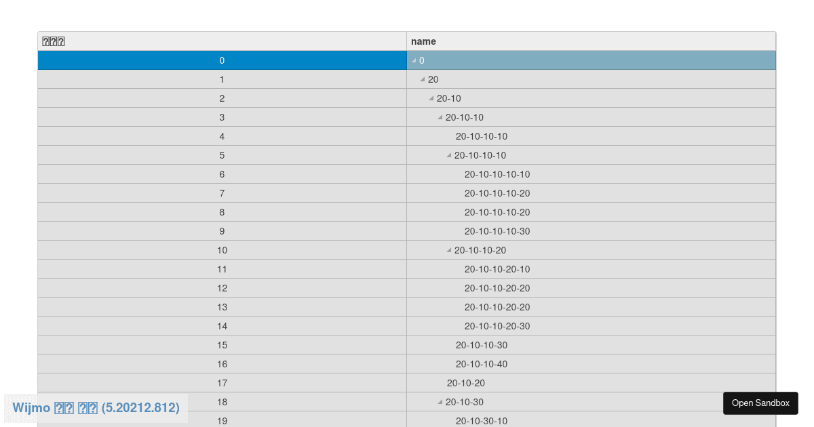Collapse the "20-10-10-10" node on row 5
This screenshot has width=814, height=427.
tap(448, 155)
